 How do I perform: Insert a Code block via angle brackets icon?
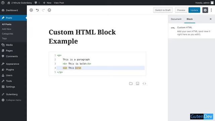click(144, 84)
